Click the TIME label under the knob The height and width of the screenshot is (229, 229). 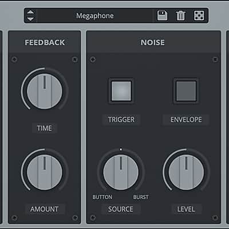click(45, 128)
